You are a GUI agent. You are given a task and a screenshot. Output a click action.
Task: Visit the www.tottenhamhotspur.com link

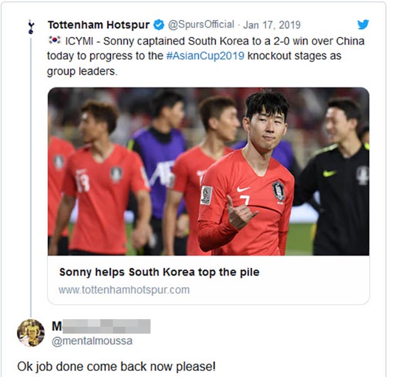pyautogui.click(x=124, y=290)
